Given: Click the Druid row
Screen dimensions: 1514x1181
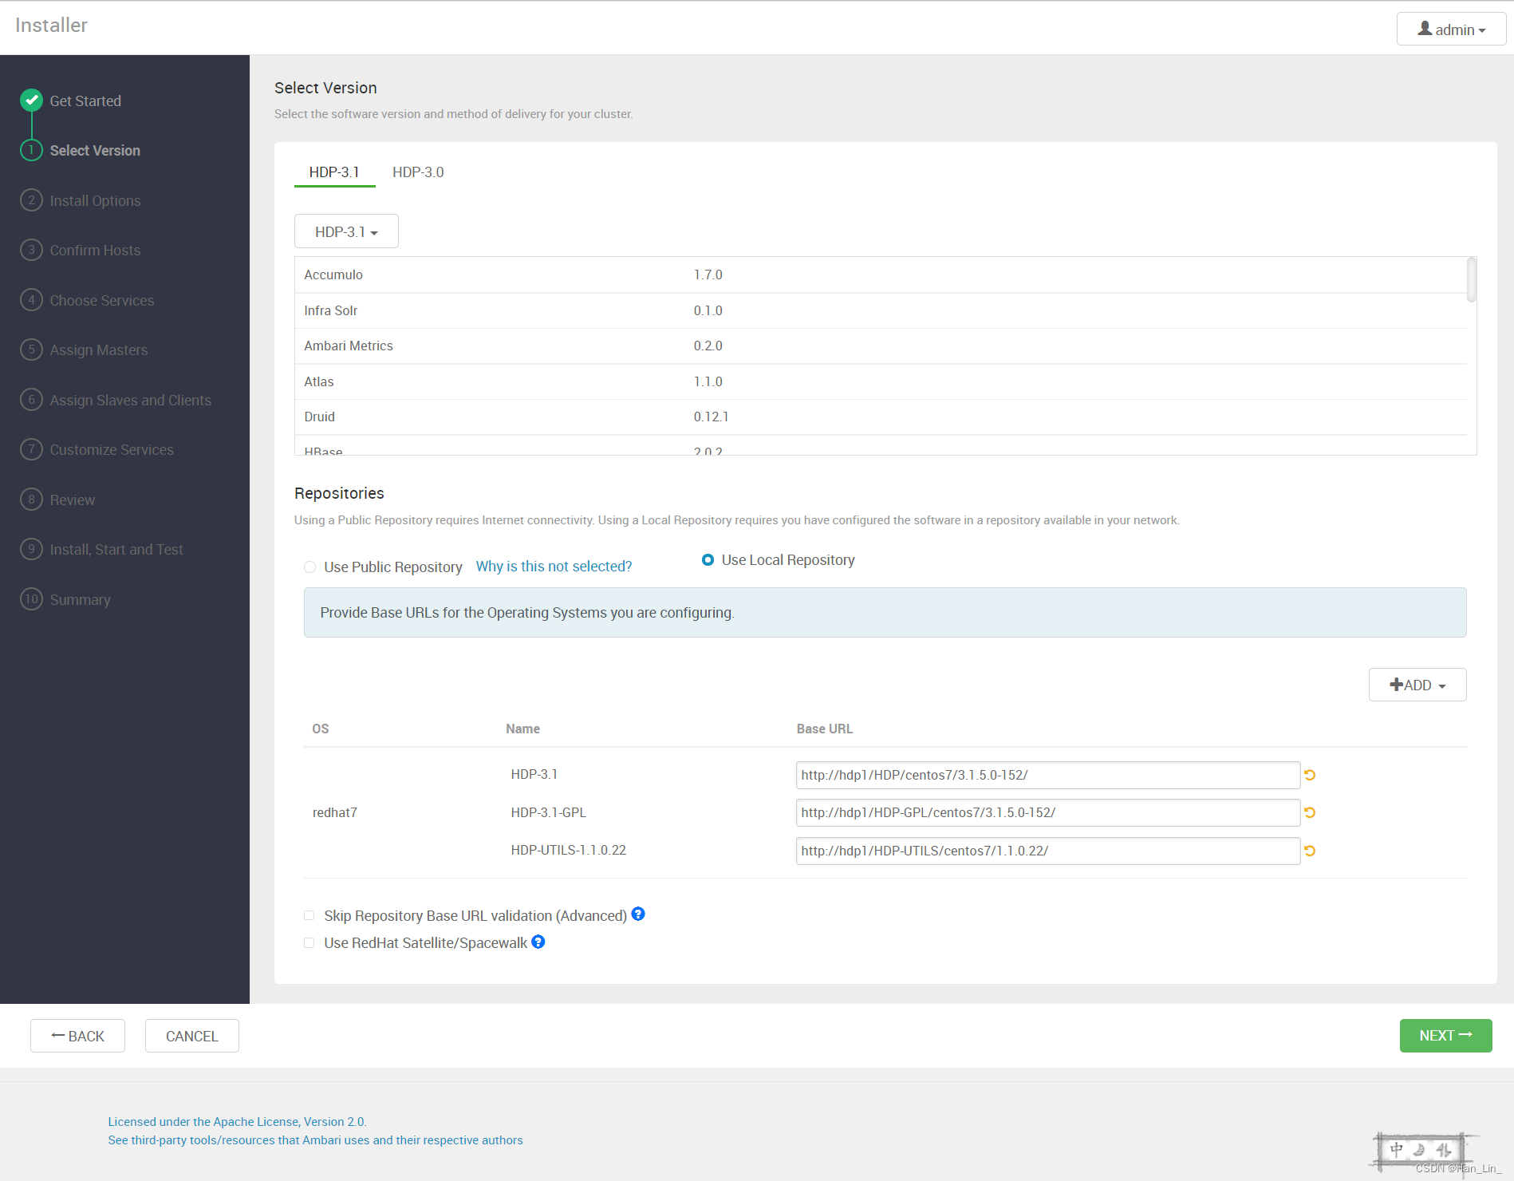Looking at the screenshot, I should coord(881,417).
